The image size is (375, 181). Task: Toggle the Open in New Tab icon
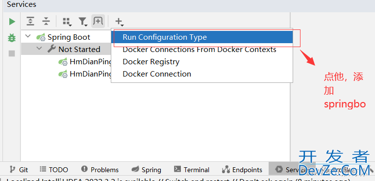pyautogui.click(x=98, y=21)
